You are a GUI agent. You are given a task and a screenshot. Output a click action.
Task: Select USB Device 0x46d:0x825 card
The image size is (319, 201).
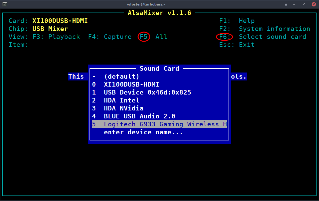[x=159, y=92]
